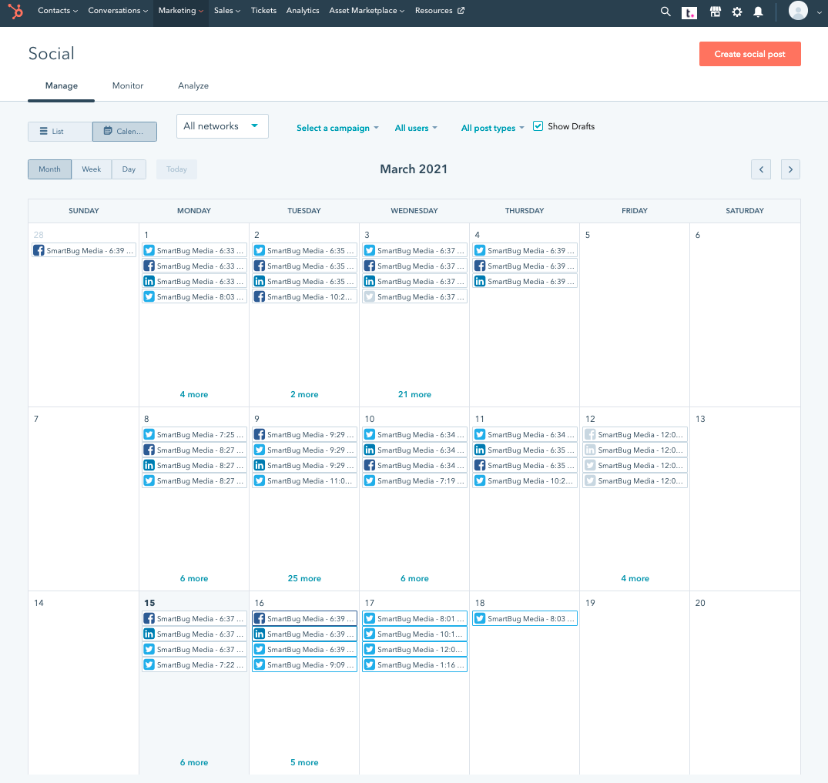The height and width of the screenshot is (783, 828).
Task: Open the Tickets nav item
Action: click(x=263, y=11)
